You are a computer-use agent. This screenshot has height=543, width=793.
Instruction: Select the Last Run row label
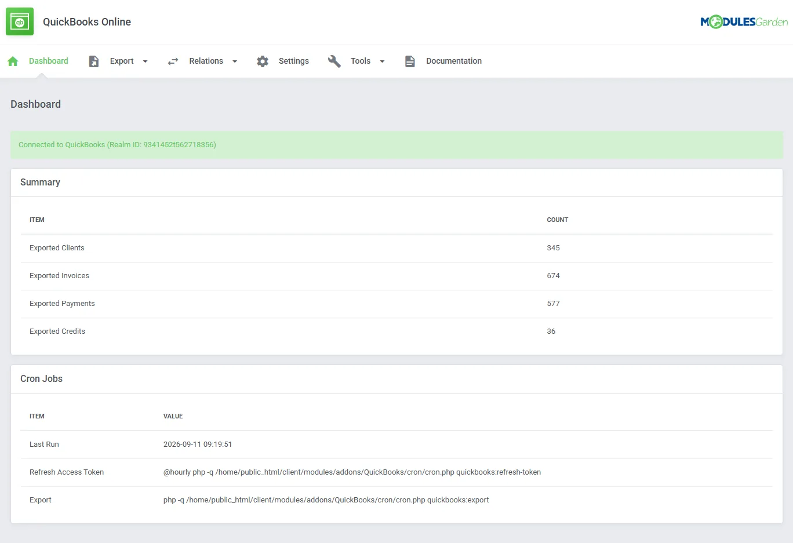(44, 444)
